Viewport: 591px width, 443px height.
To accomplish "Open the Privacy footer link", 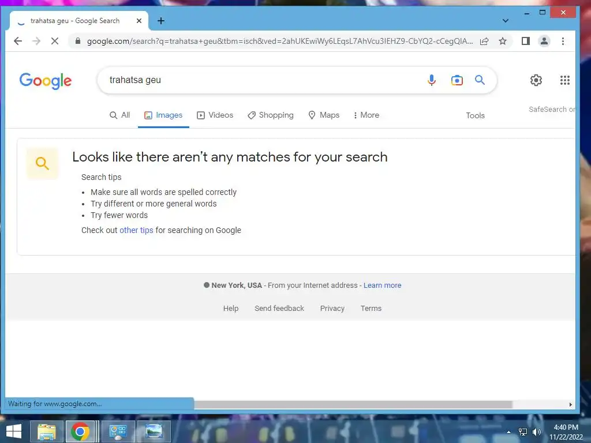I will click(332, 309).
